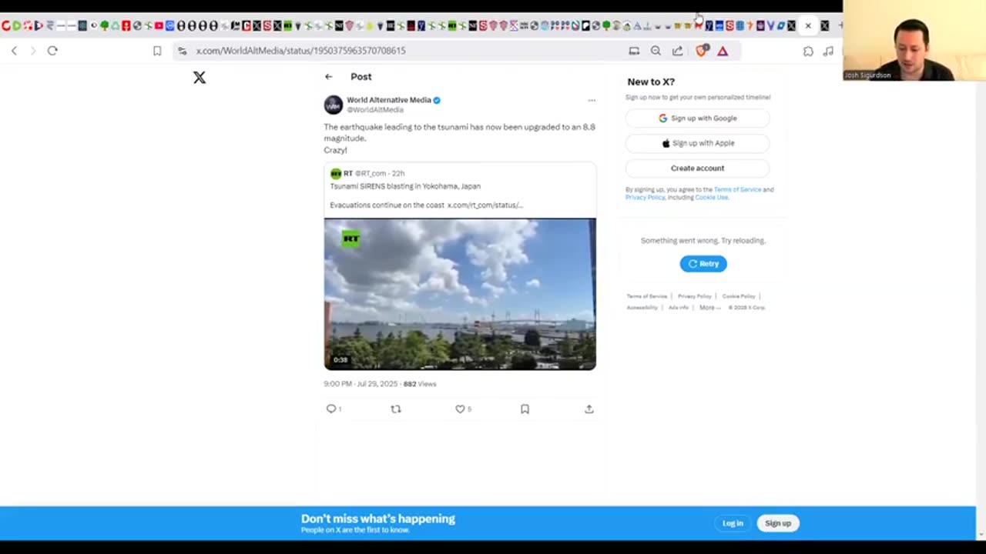Click the zoom magnifier icon in address bar
Screen dimensions: 986x554
(656, 51)
